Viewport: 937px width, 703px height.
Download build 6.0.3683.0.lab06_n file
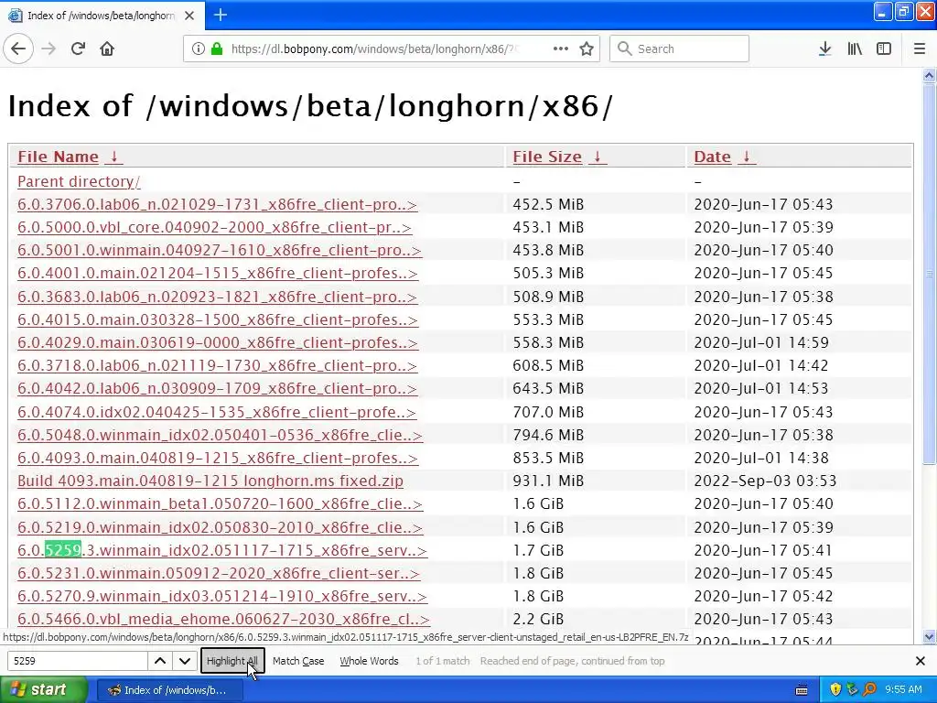click(x=217, y=297)
